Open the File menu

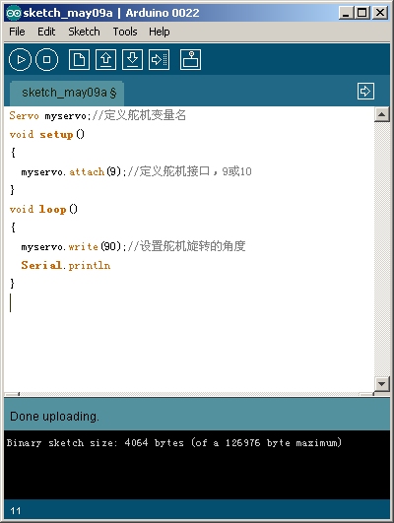pos(17,32)
